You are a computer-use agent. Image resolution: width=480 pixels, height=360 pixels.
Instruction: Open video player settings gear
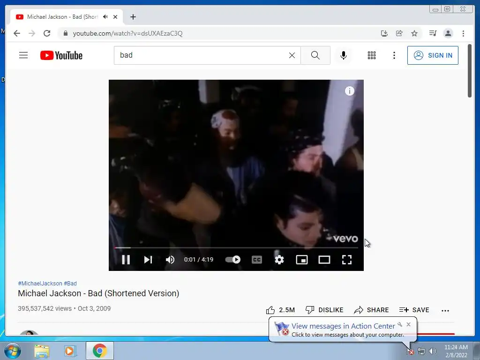coord(279,260)
